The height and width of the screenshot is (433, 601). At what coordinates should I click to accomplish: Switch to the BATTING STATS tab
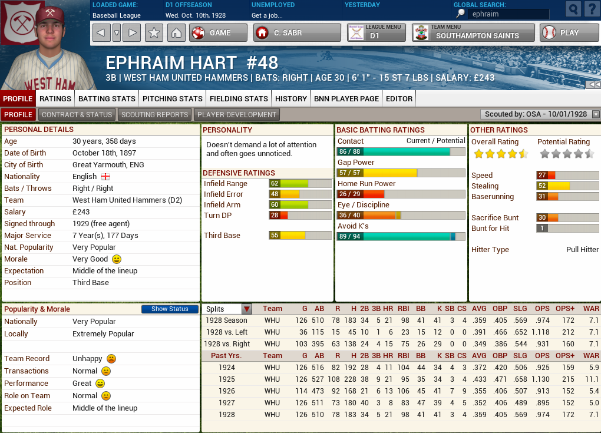coord(107,98)
